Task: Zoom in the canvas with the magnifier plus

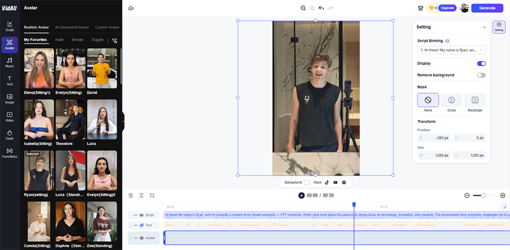Action: pyautogui.click(x=312, y=8)
